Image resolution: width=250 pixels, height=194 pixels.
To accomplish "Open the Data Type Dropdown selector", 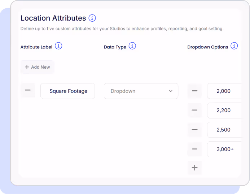I will point(141,91).
